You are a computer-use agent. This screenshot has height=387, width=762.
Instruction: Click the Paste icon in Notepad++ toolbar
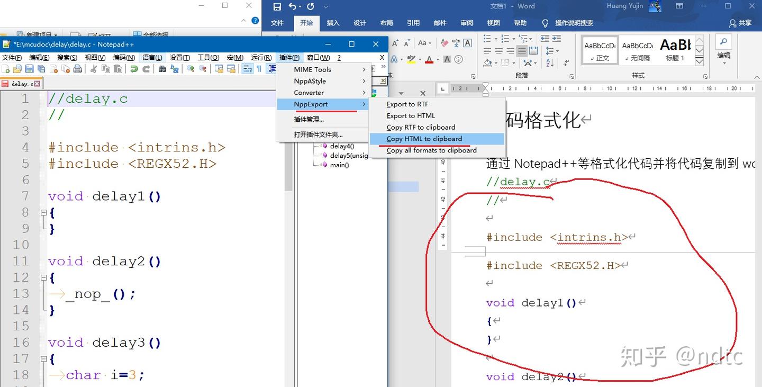[117, 69]
